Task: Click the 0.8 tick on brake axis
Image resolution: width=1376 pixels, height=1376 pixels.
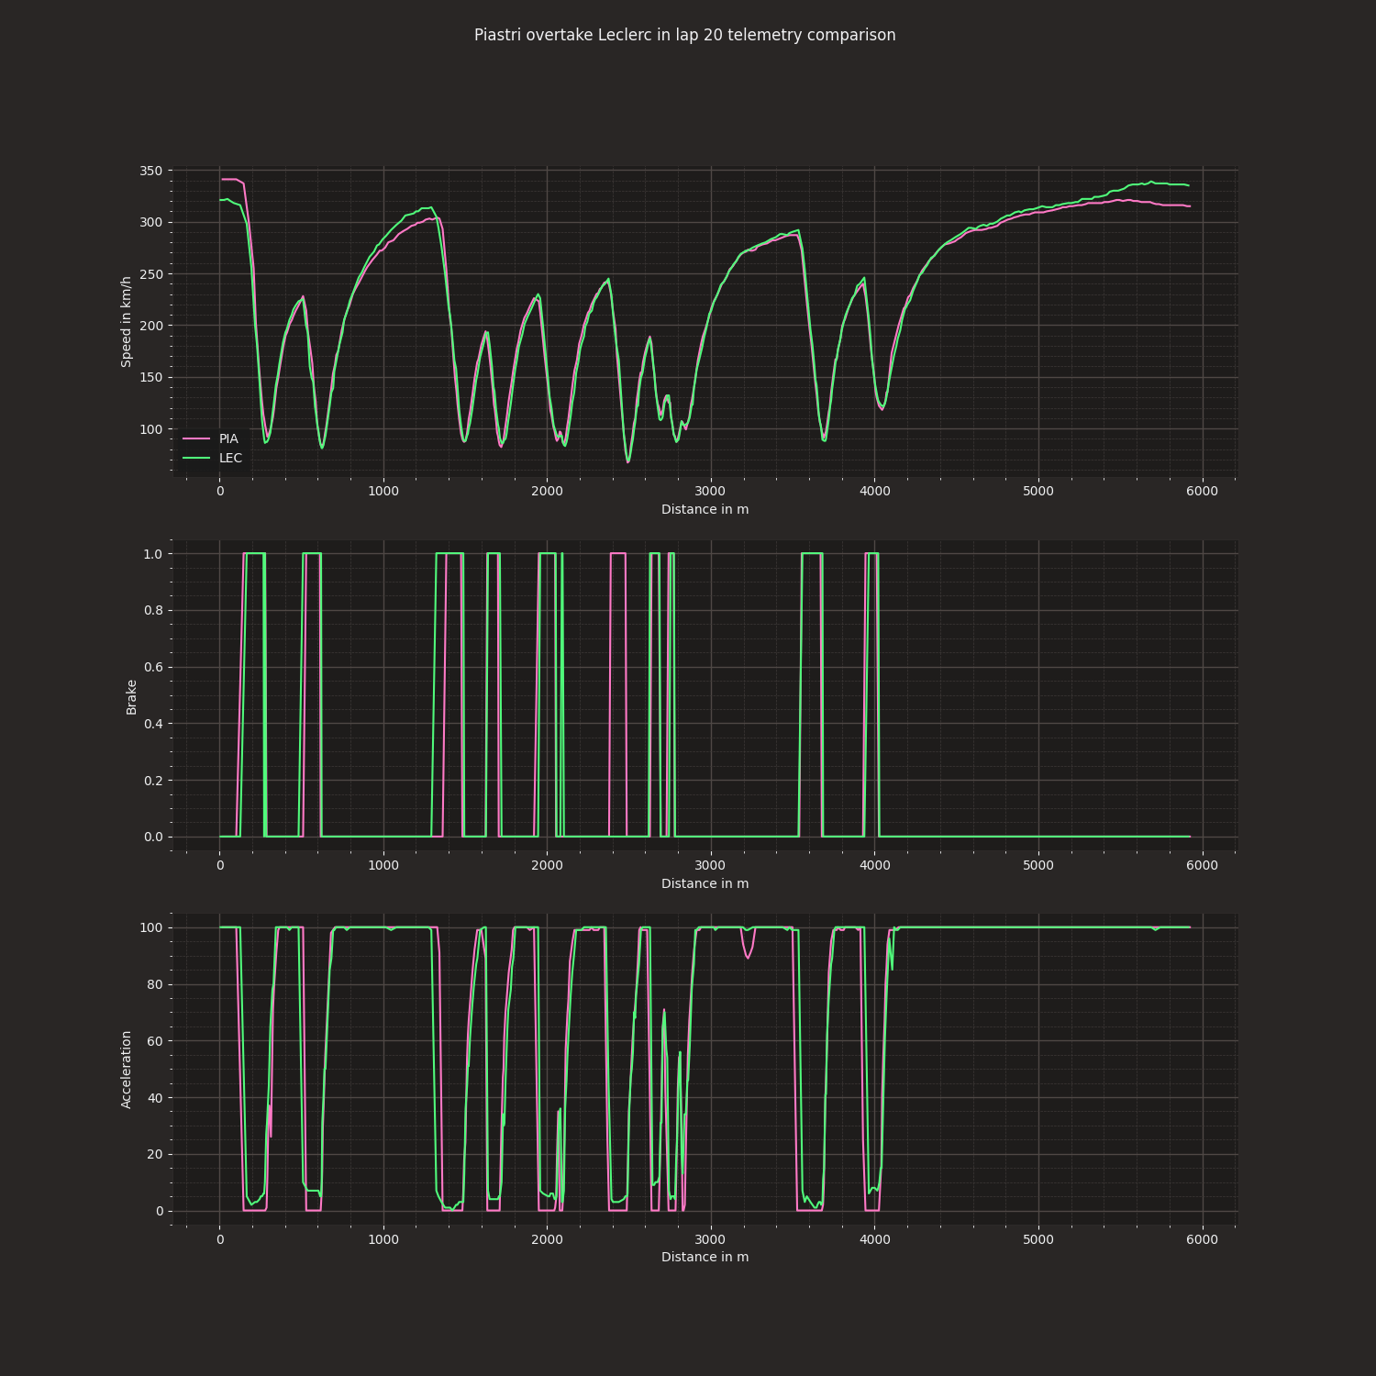Action: [153, 610]
